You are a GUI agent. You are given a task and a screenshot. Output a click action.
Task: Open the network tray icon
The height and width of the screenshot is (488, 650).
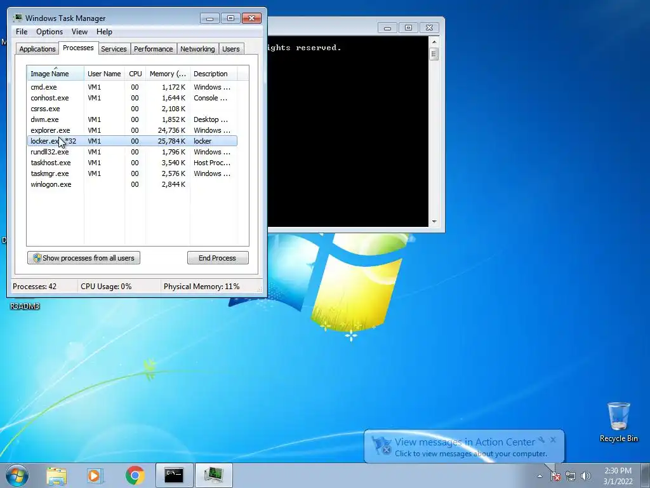pos(571,477)
